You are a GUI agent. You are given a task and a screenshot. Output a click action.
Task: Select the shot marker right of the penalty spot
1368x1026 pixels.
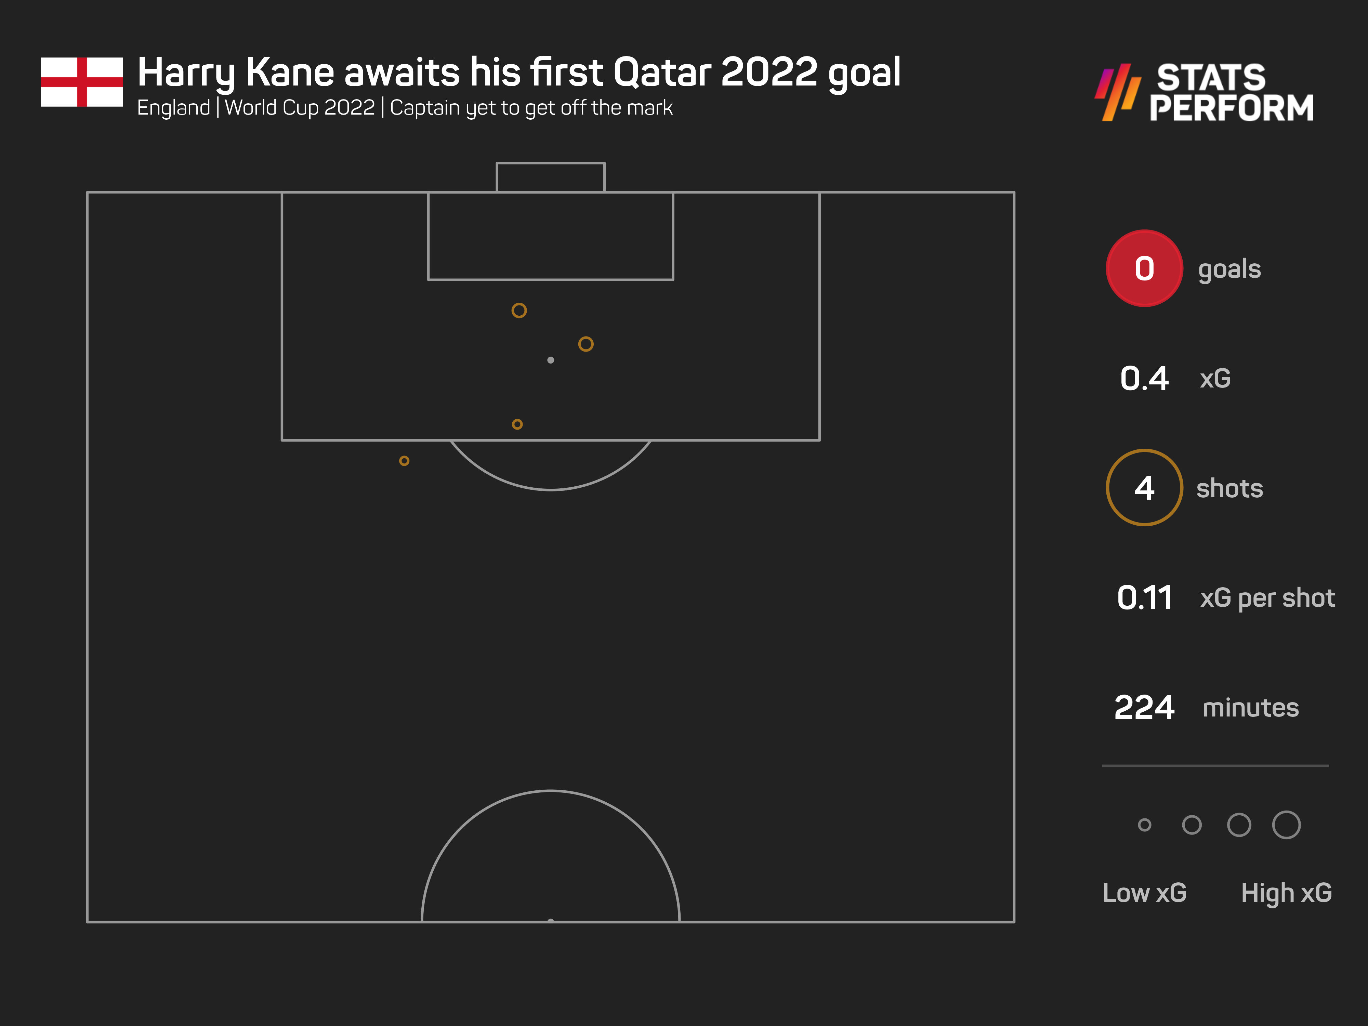(586, 344)
